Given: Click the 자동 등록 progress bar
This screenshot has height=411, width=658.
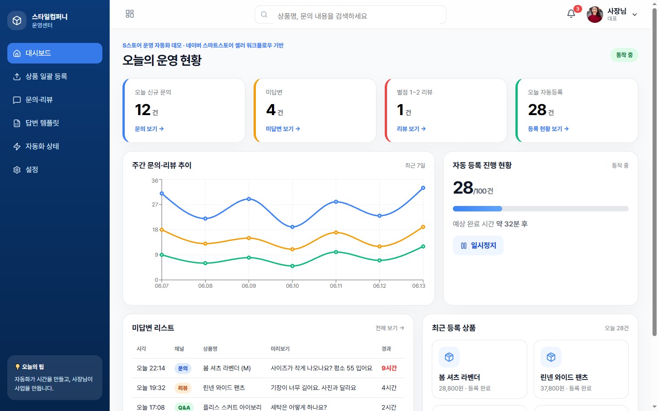Looking at the screenshot, I should 541,209.
